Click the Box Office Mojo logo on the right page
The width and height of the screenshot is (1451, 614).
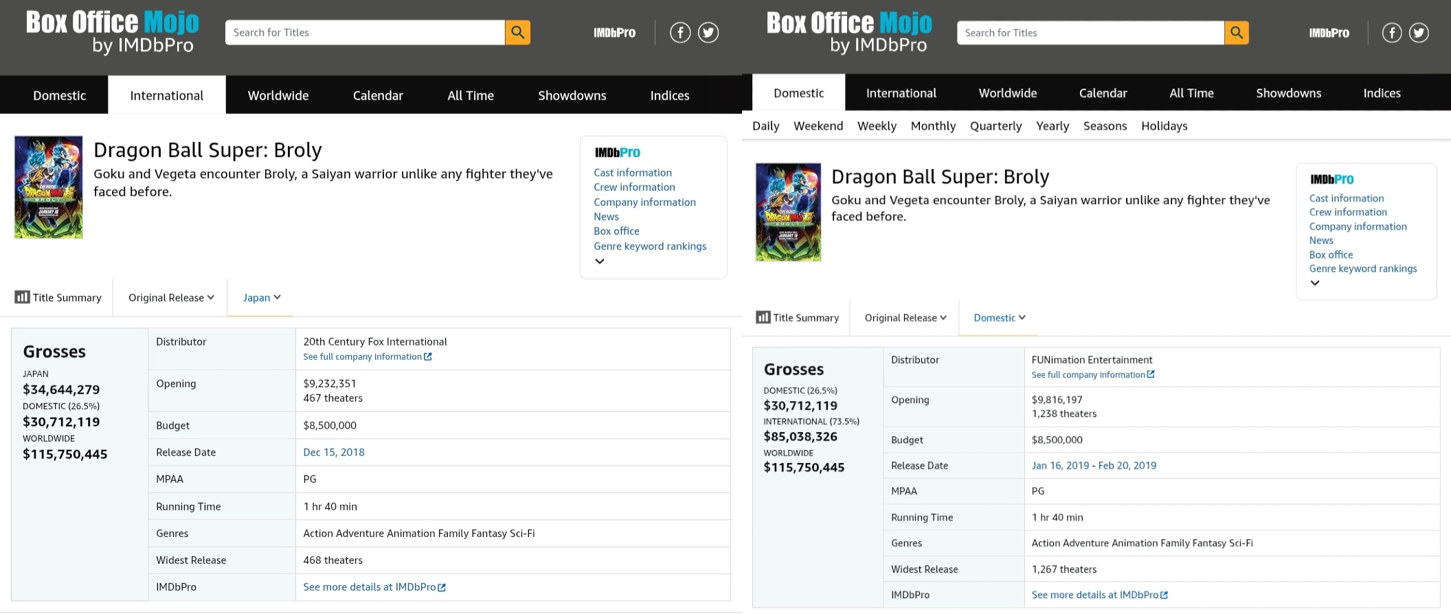point(849,32)
